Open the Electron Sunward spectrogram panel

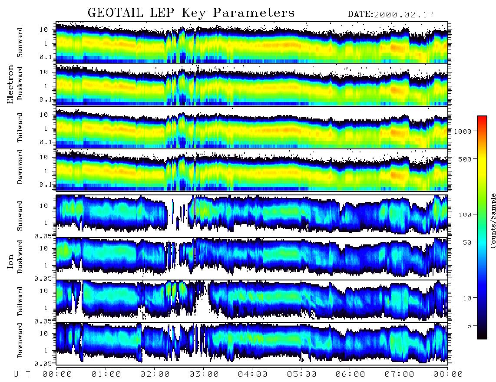(252, 42)
